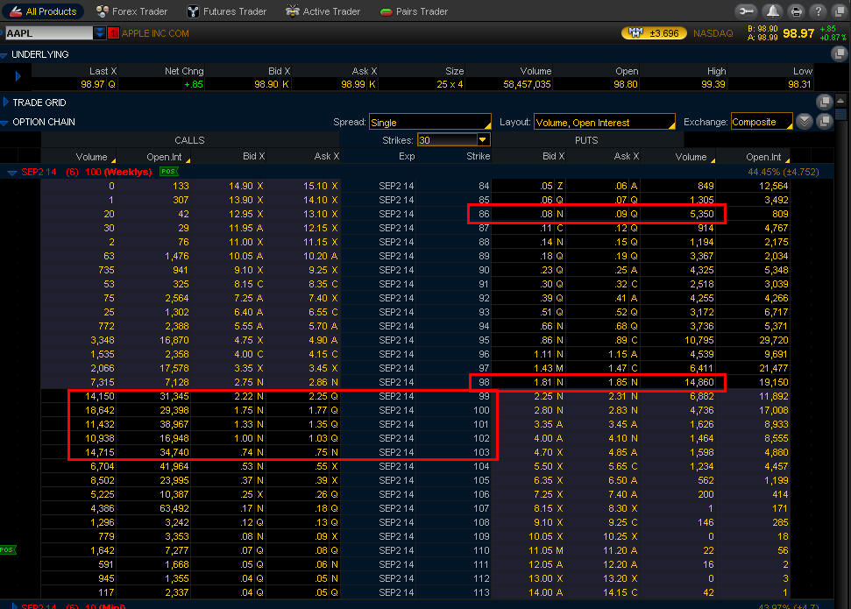Expand the TRADE GRID section
This screenshot has width=851, height=609.
[5, 103]
